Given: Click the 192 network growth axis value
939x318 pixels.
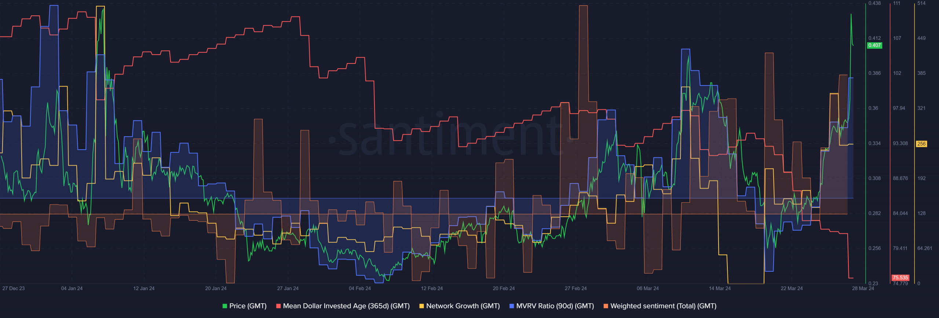Looking at the screenshot, I should coord(921,178).
